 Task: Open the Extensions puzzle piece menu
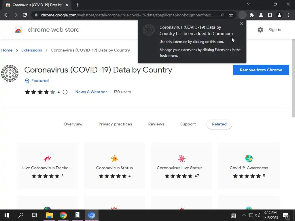coord(252,15)
